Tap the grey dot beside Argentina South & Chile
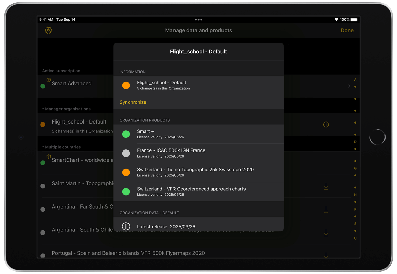This screenshot has width=397, height=274. pyautogui.click(x=43, y=232)
